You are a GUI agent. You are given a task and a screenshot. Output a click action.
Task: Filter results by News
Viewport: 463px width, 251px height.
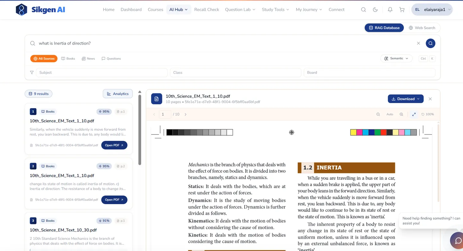pos(88,59)
